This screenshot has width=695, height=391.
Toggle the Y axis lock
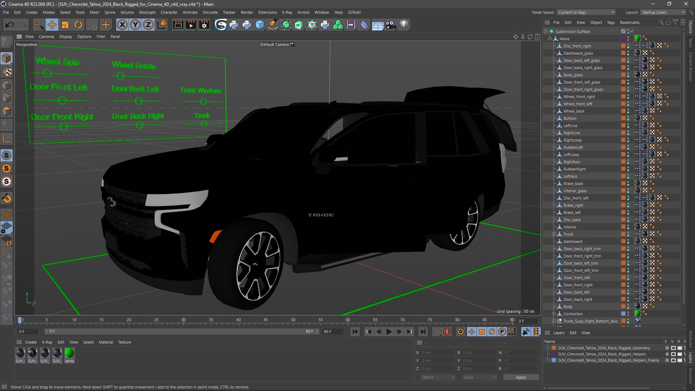[135, 25]
